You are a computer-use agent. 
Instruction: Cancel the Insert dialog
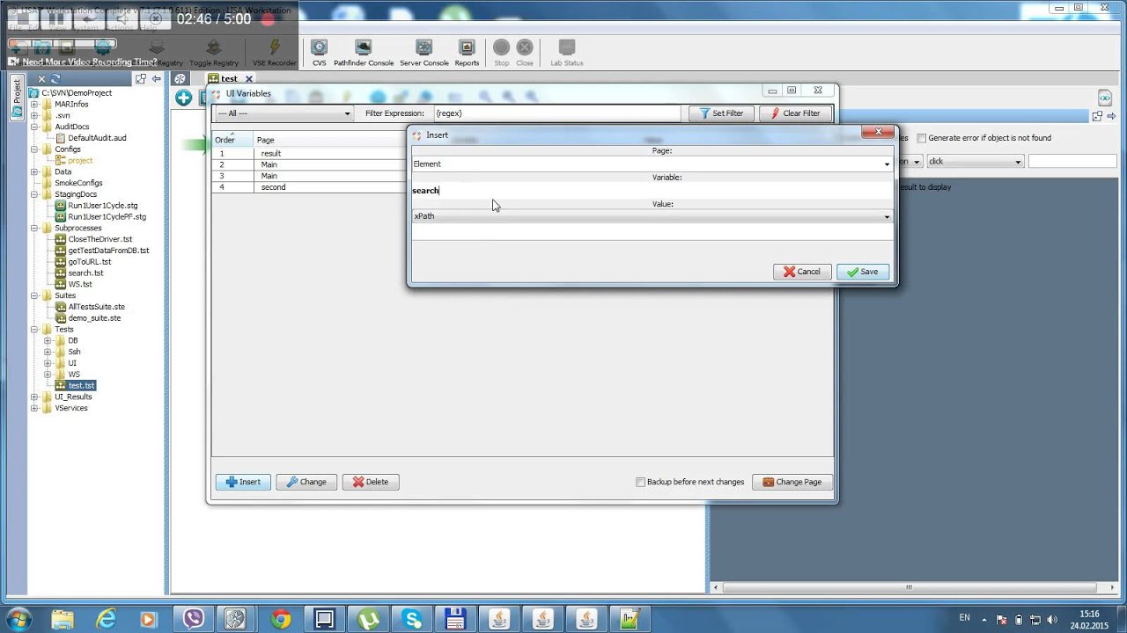pos(802,272)
